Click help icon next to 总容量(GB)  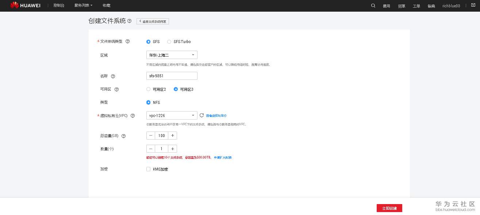[123, 136]
